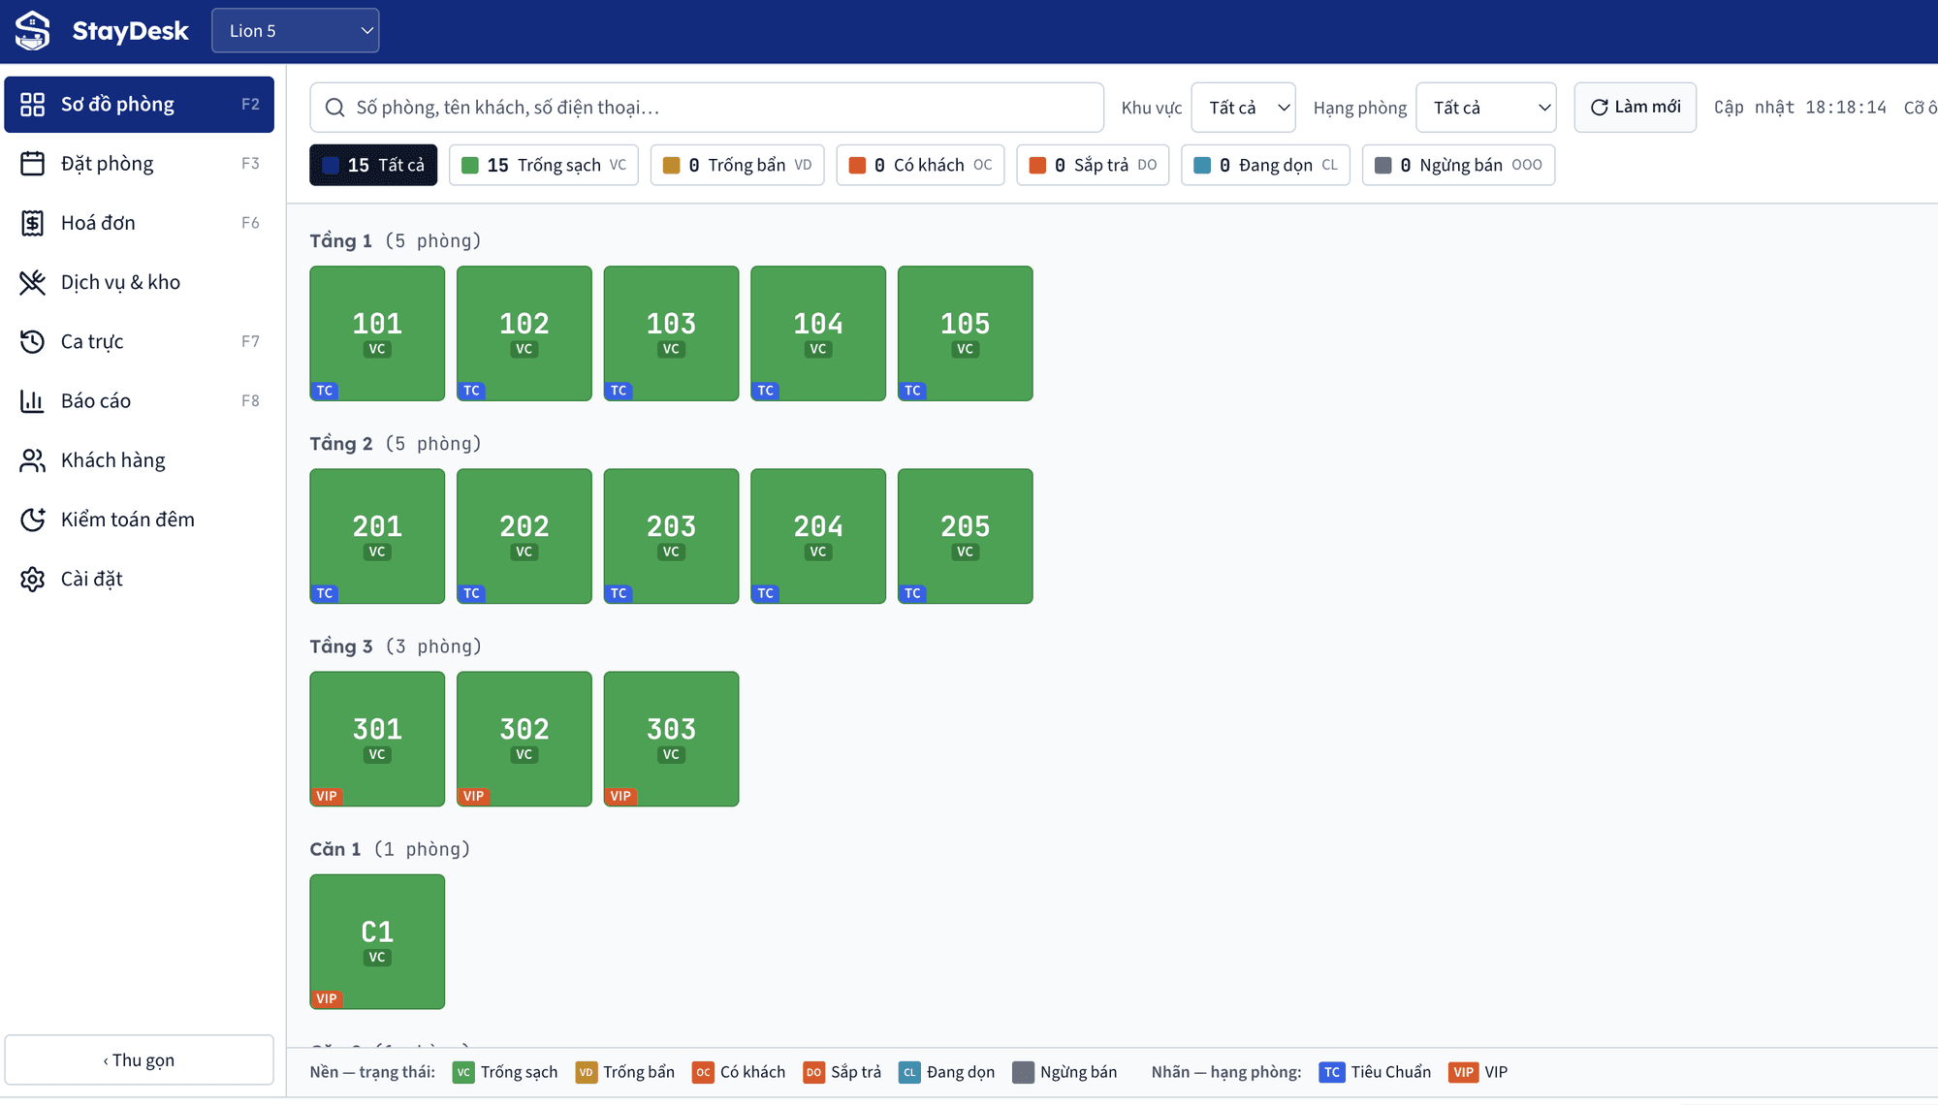Click the VC legend swatch for Trống sạch
The image size is (1938, 1105).
point(463,1072)
